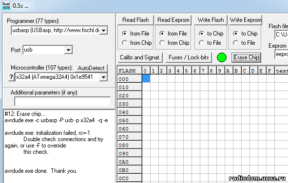The width and height of the screenshot is (288, 183).
Task: Click the question mark help button beside microcontroller
Action: coord(11,77)
